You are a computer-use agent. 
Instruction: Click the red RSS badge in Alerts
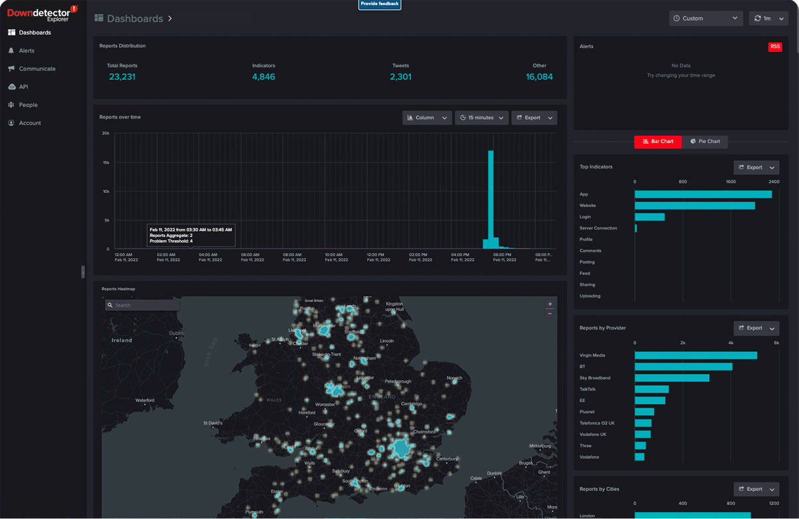tap(774, 47)
